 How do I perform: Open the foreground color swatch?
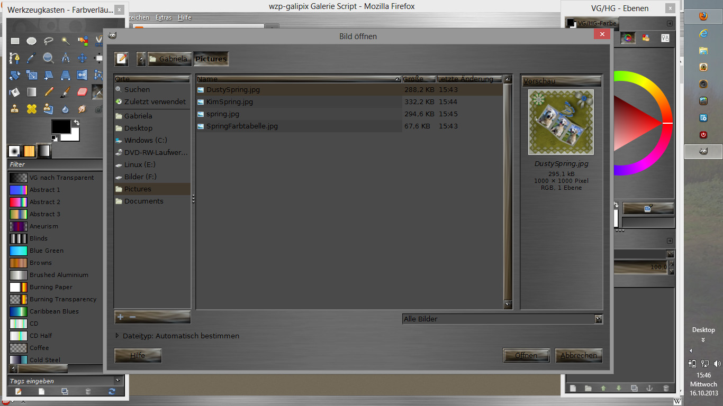point(60,126)
